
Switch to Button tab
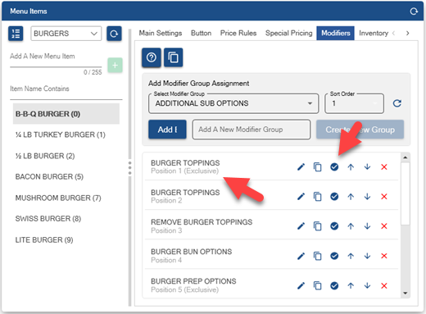click(x=201, y=33)
